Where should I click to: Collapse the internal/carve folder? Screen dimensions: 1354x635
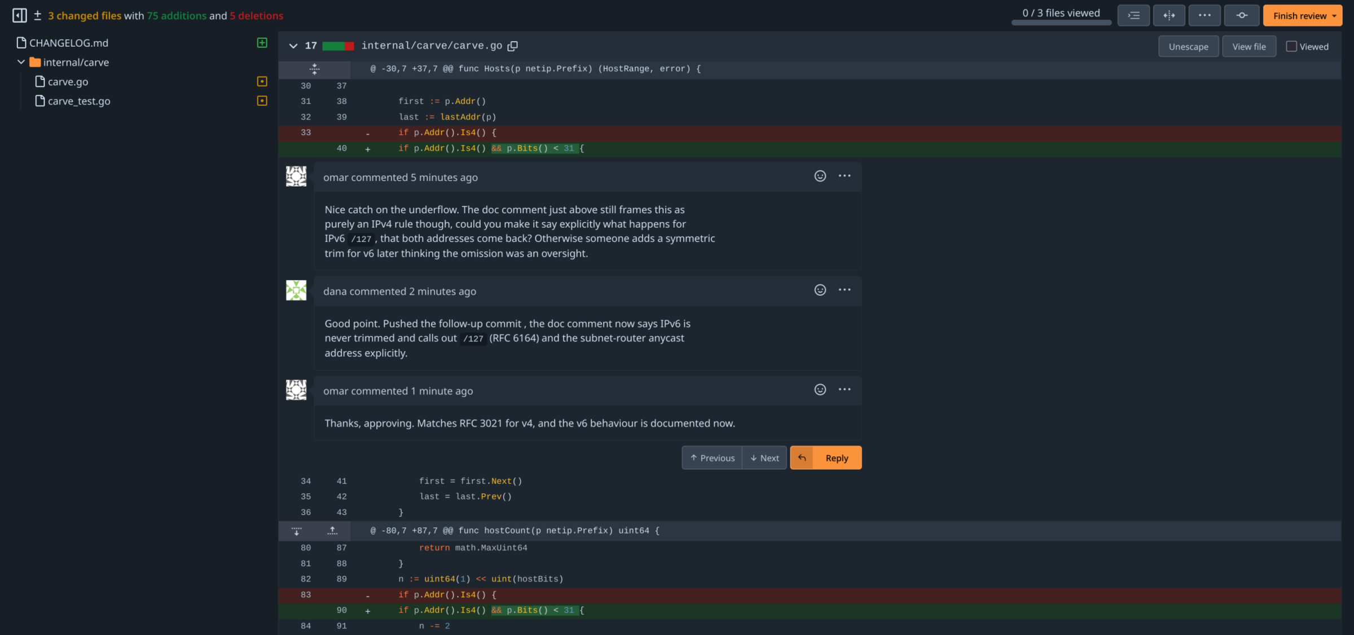point(21,62)
